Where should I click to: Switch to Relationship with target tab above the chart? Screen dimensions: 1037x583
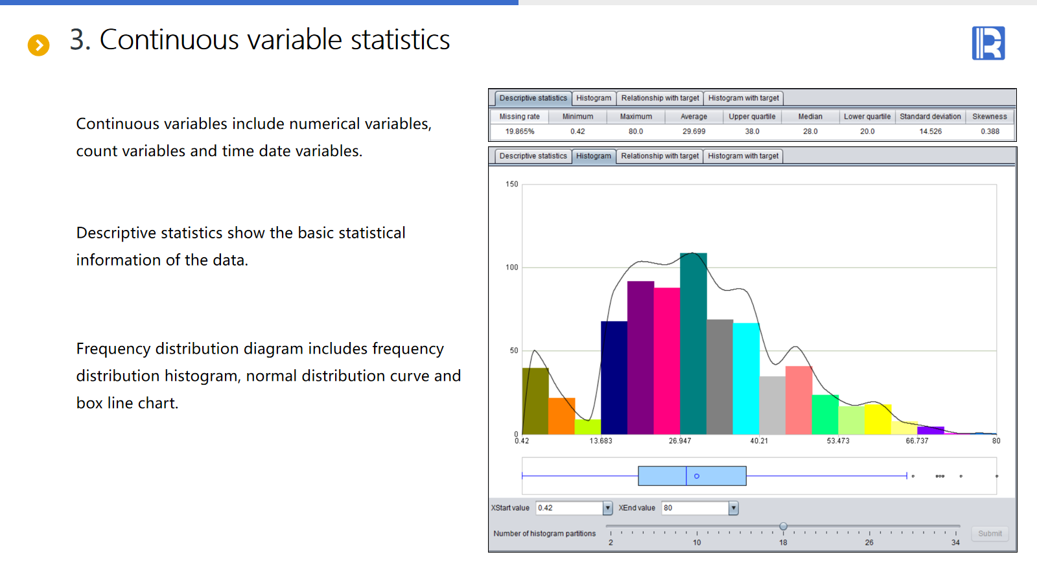pos(659,156)
